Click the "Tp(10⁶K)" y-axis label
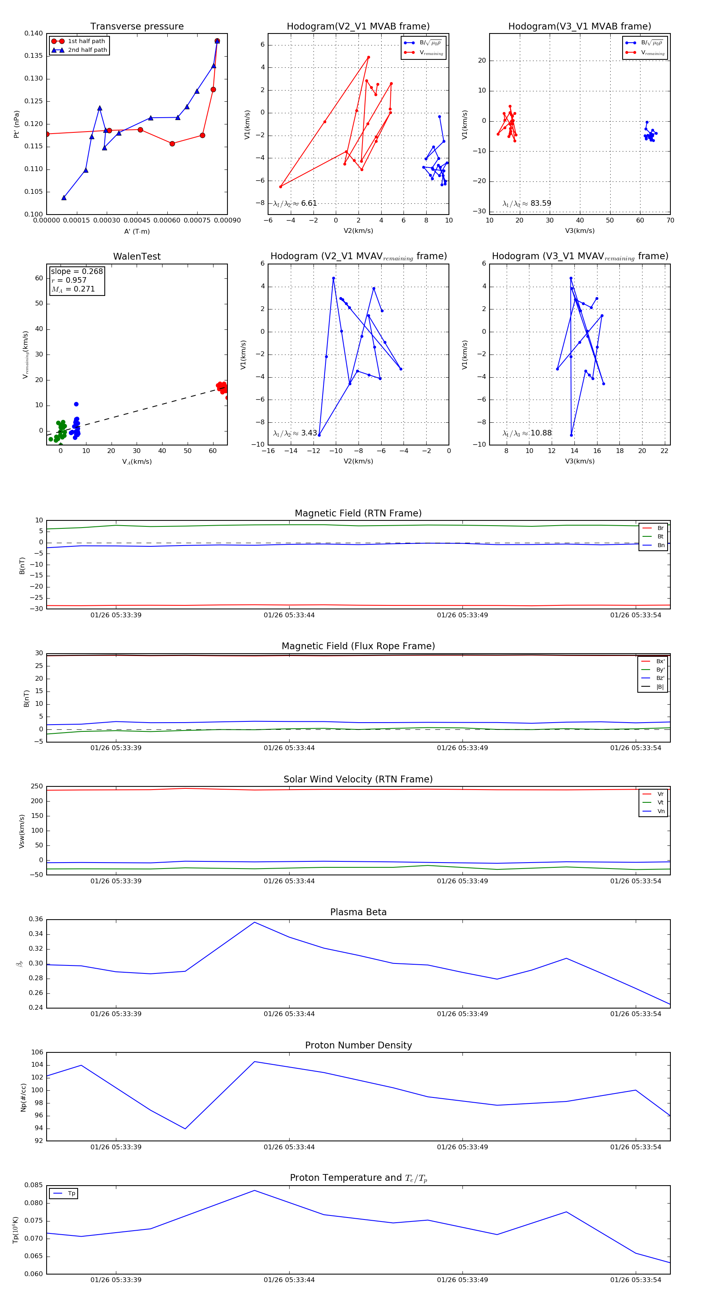This screenshot has width=717, height=1316. click(x=15, y=1230)
